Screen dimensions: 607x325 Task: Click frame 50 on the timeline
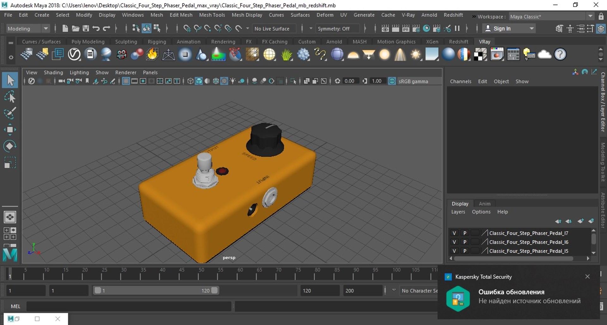click(x=199, y=274)
